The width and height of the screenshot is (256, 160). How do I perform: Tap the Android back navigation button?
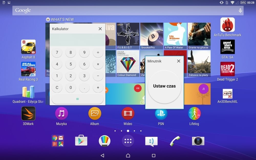pos(102,155)
